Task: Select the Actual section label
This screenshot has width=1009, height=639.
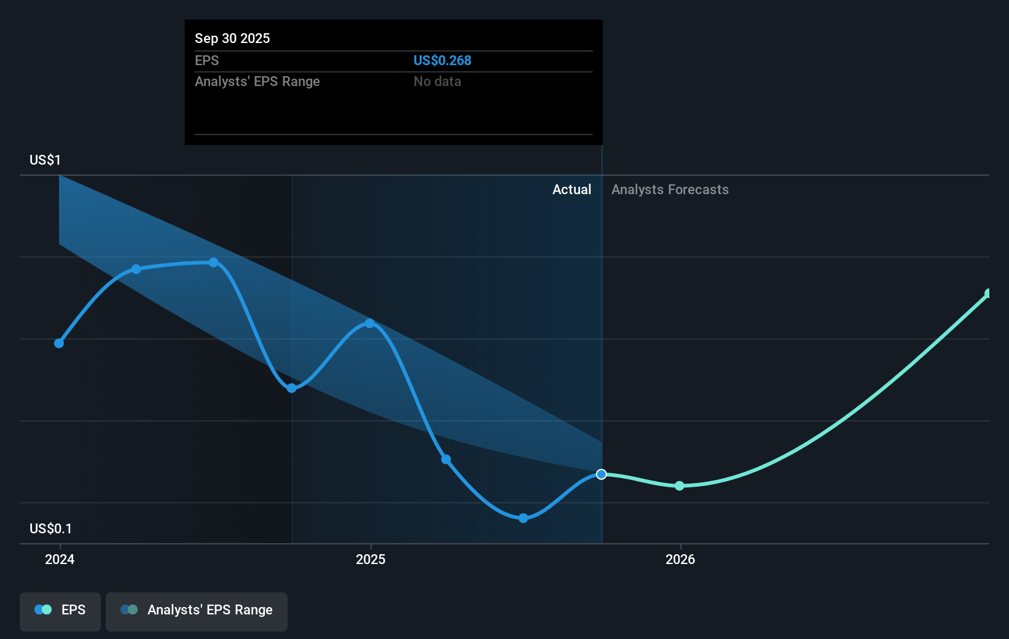Action: 571,190
